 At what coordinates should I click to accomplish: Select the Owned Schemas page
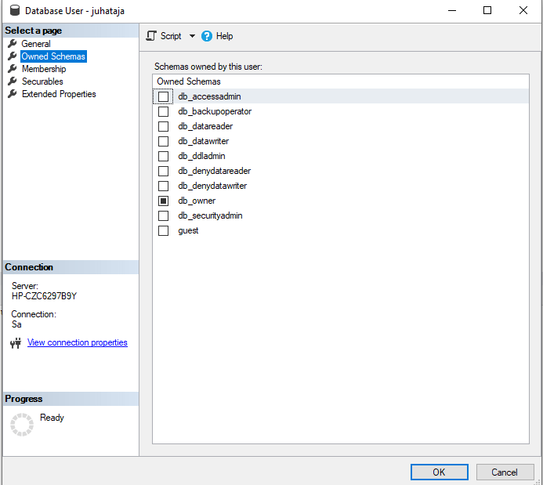pyautogui.click(x=53, y=56)
